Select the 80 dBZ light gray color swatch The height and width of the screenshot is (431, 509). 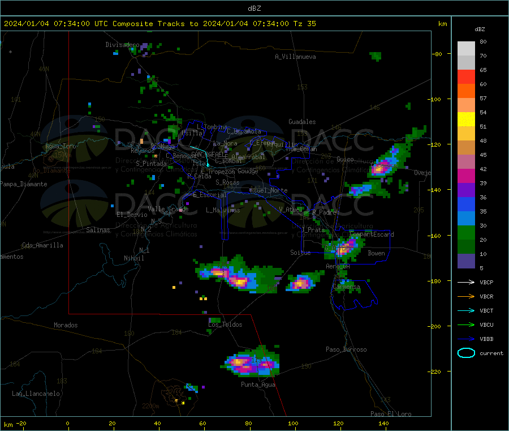(x=466, y=49)
